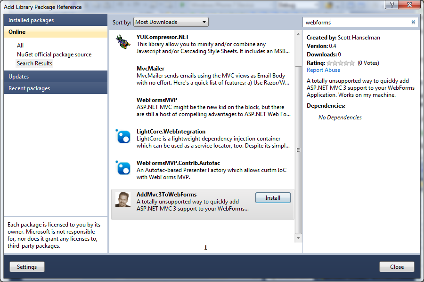Open the Updates section
The width and height of the screenshot is (424, 282).
(56, 77)
